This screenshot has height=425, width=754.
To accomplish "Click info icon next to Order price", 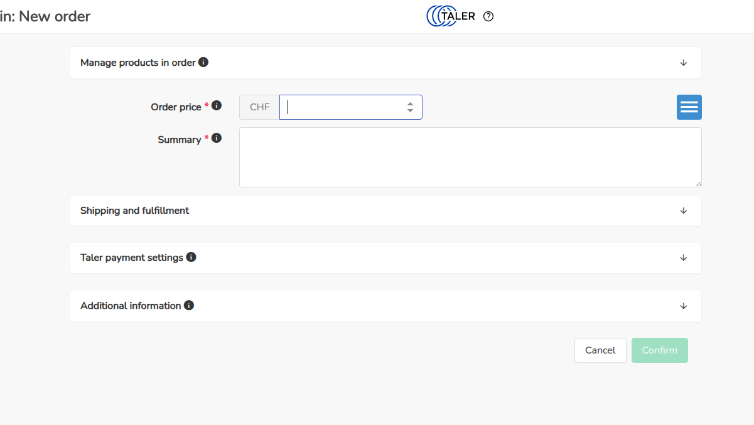I will coord(217,105).
